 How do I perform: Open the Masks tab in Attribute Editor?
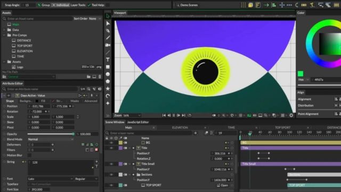pyautogui.click(x=75, y=101)
